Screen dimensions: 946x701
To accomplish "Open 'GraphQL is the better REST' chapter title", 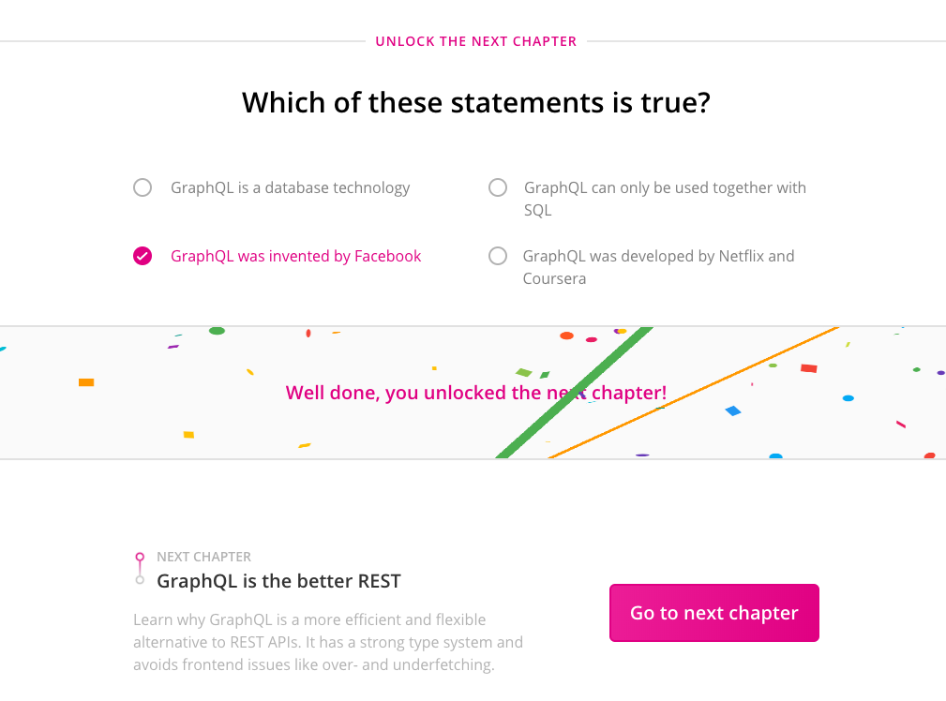I will click(x=278, y=581).
